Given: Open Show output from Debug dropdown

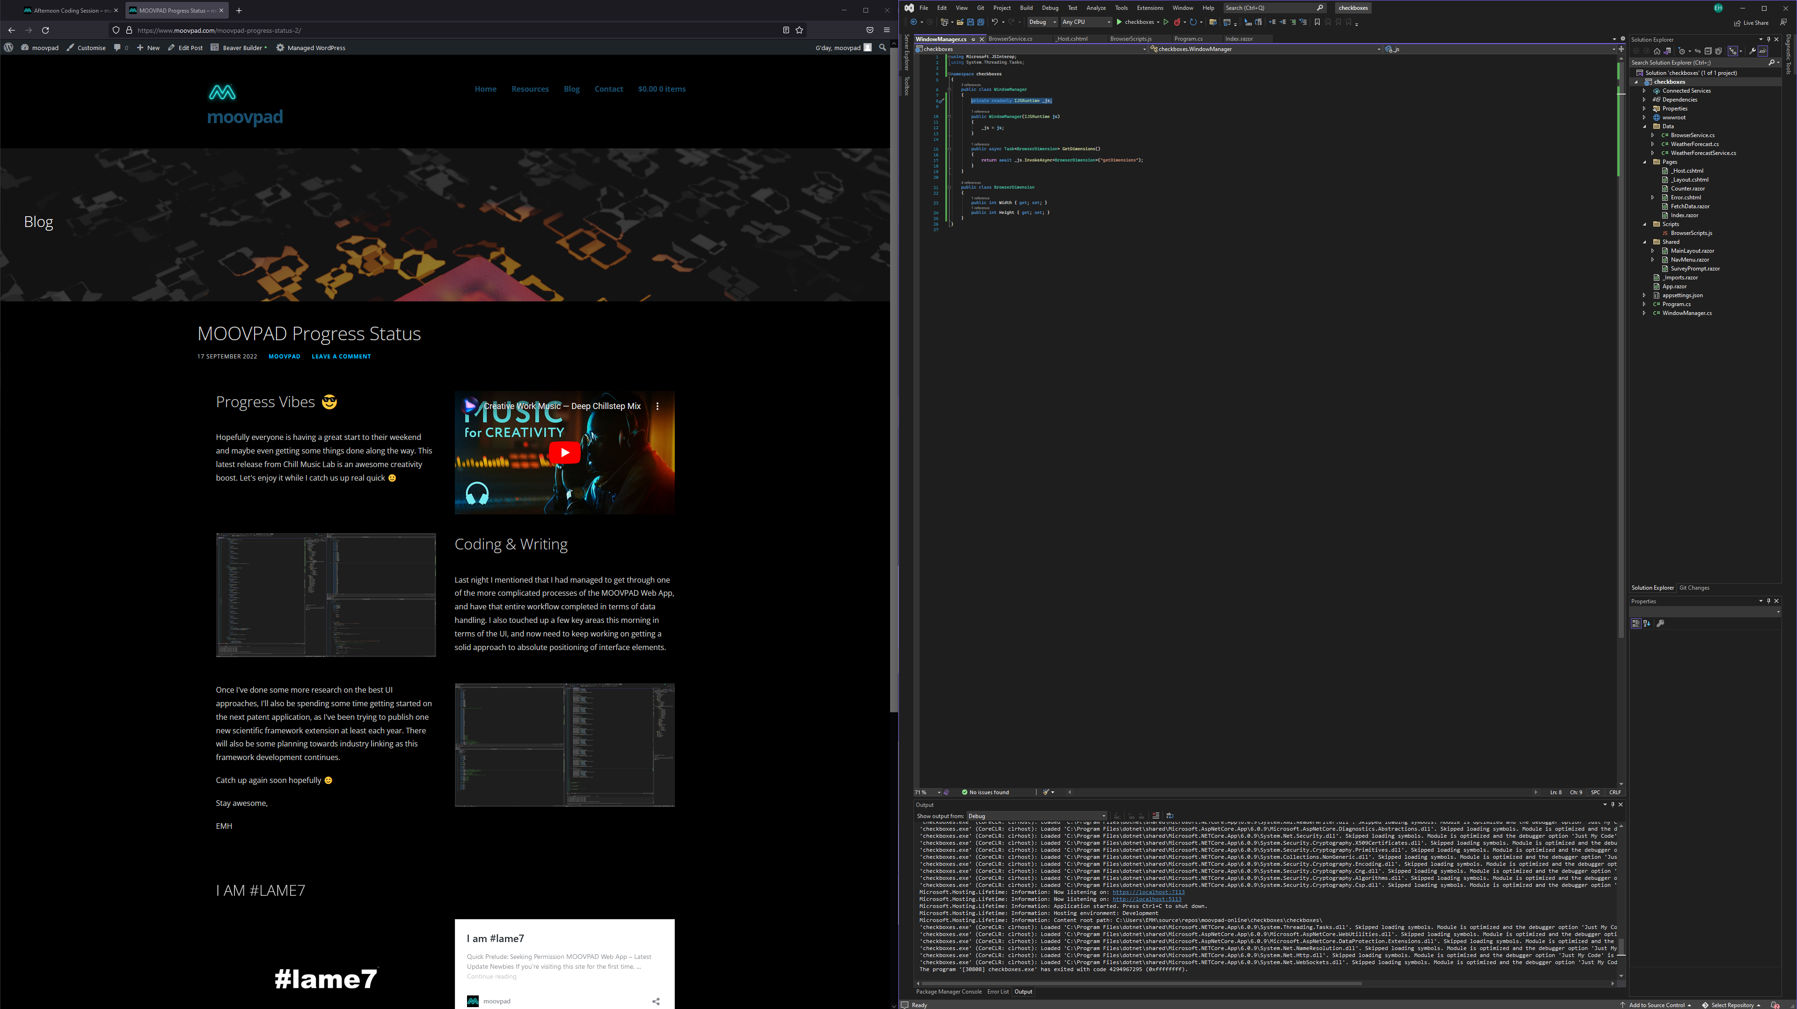Looking at the screenshot, I should 1037,816.
